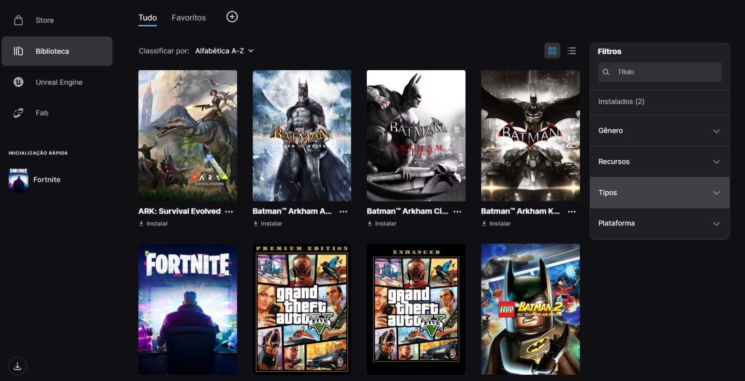Open the Fortnite game cover in the library
The image size is (745, 381).
tap(188, 309)
